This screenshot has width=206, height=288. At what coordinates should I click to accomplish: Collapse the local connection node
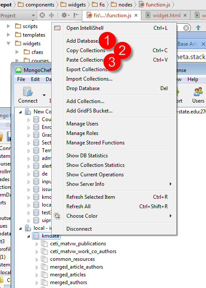coord(20,229)
